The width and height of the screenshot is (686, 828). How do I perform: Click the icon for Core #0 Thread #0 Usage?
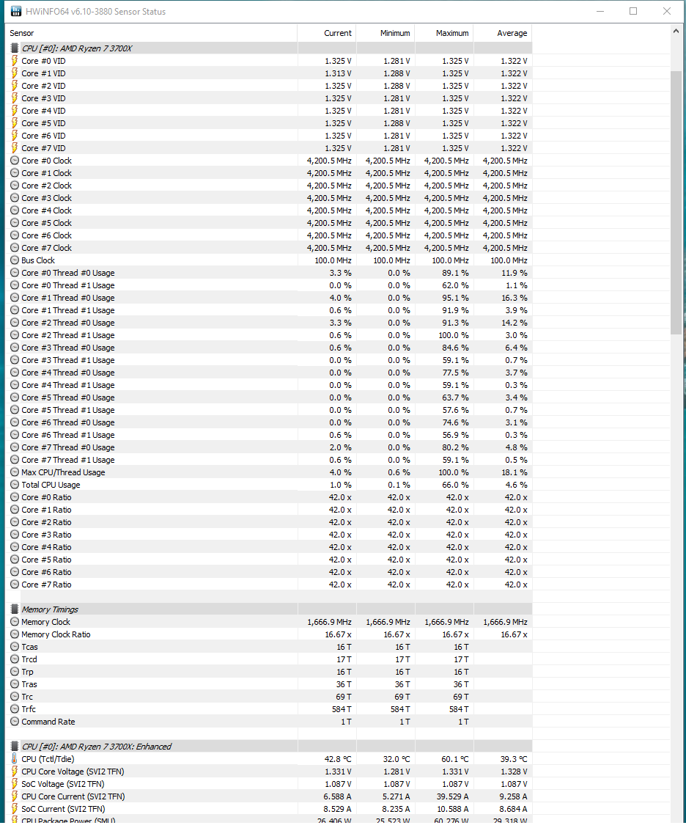[x=15, y=273]
